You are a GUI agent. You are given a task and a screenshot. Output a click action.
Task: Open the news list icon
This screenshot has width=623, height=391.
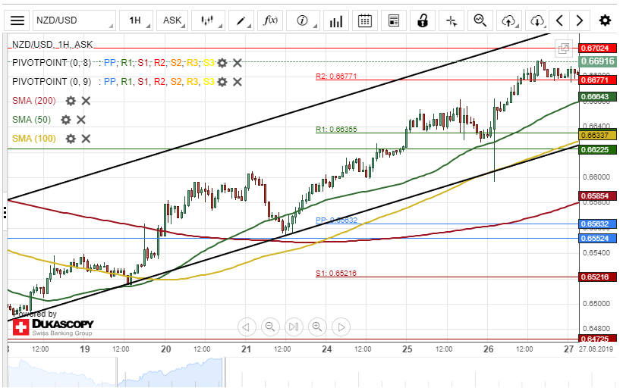[394, 20]
